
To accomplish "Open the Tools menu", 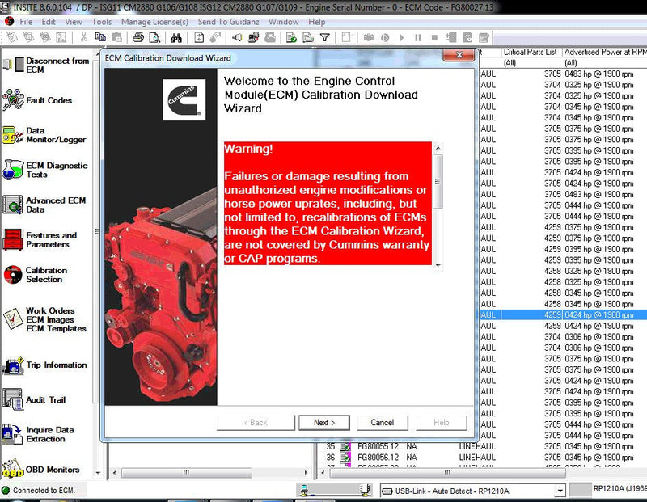I will (x=101, y=22).
